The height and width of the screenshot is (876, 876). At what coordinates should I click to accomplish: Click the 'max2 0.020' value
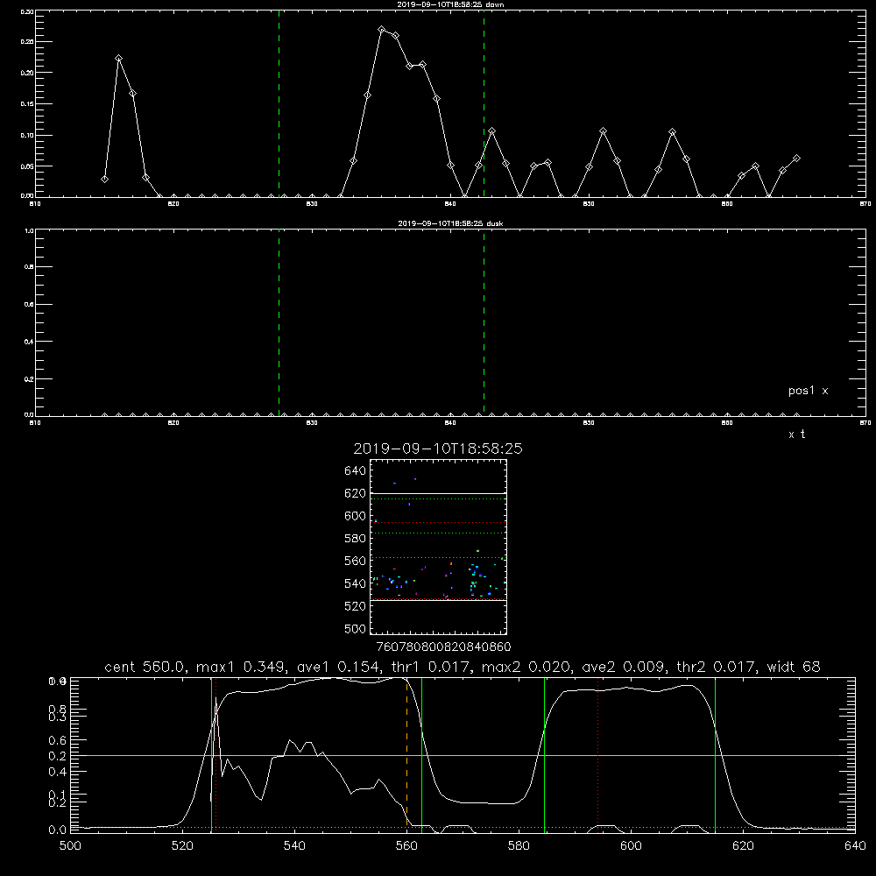(x=526, y=667)
